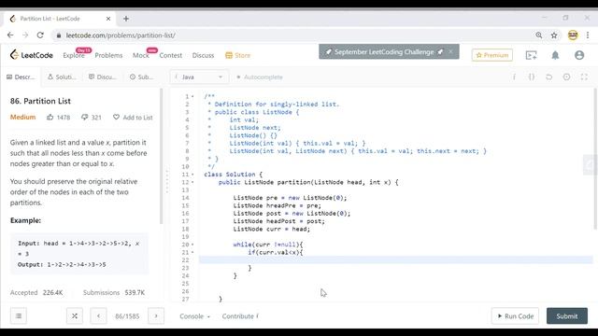Switch to the Discuss tab of problem
Screen dimensions: 598x336
(102, 77)
